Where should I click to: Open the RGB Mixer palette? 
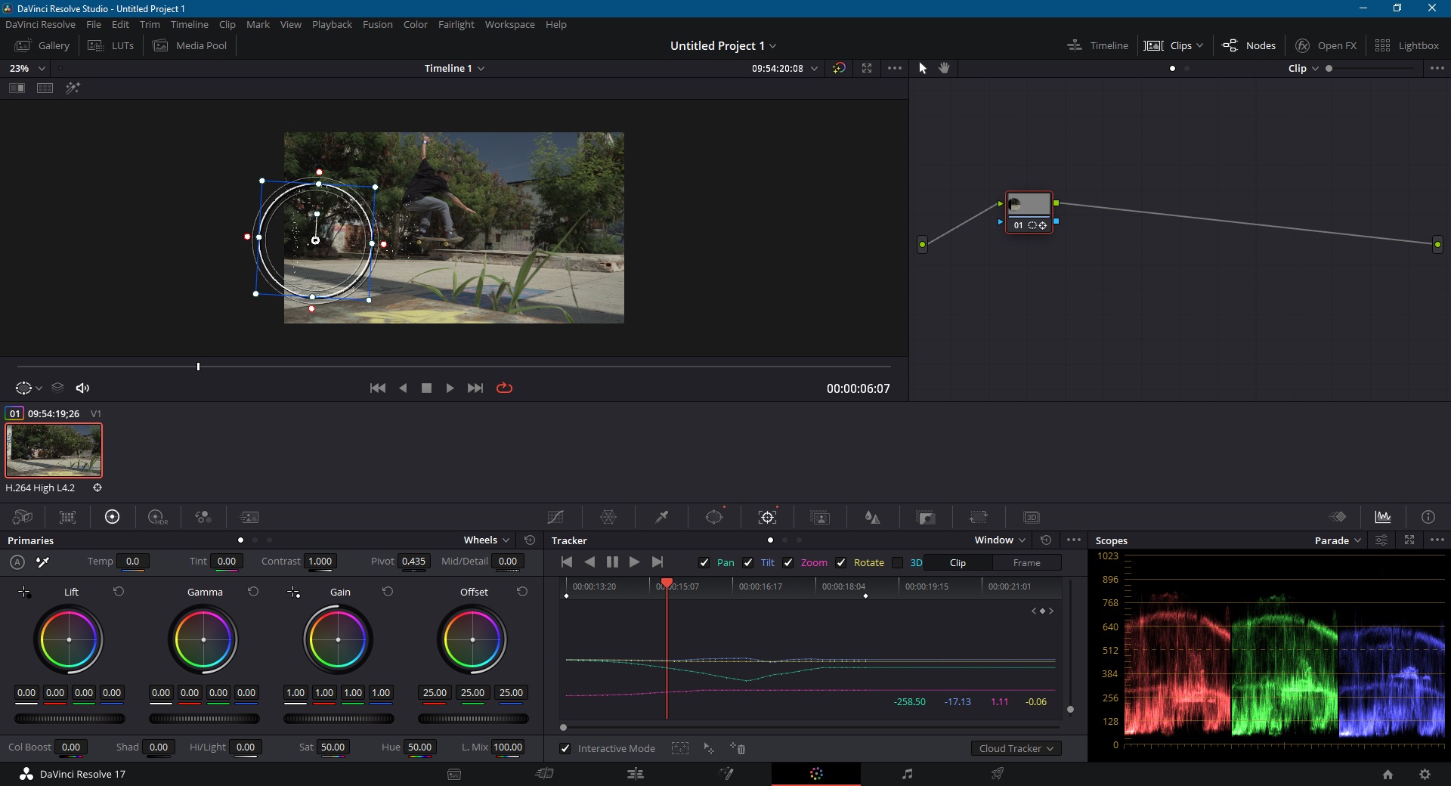203,517
